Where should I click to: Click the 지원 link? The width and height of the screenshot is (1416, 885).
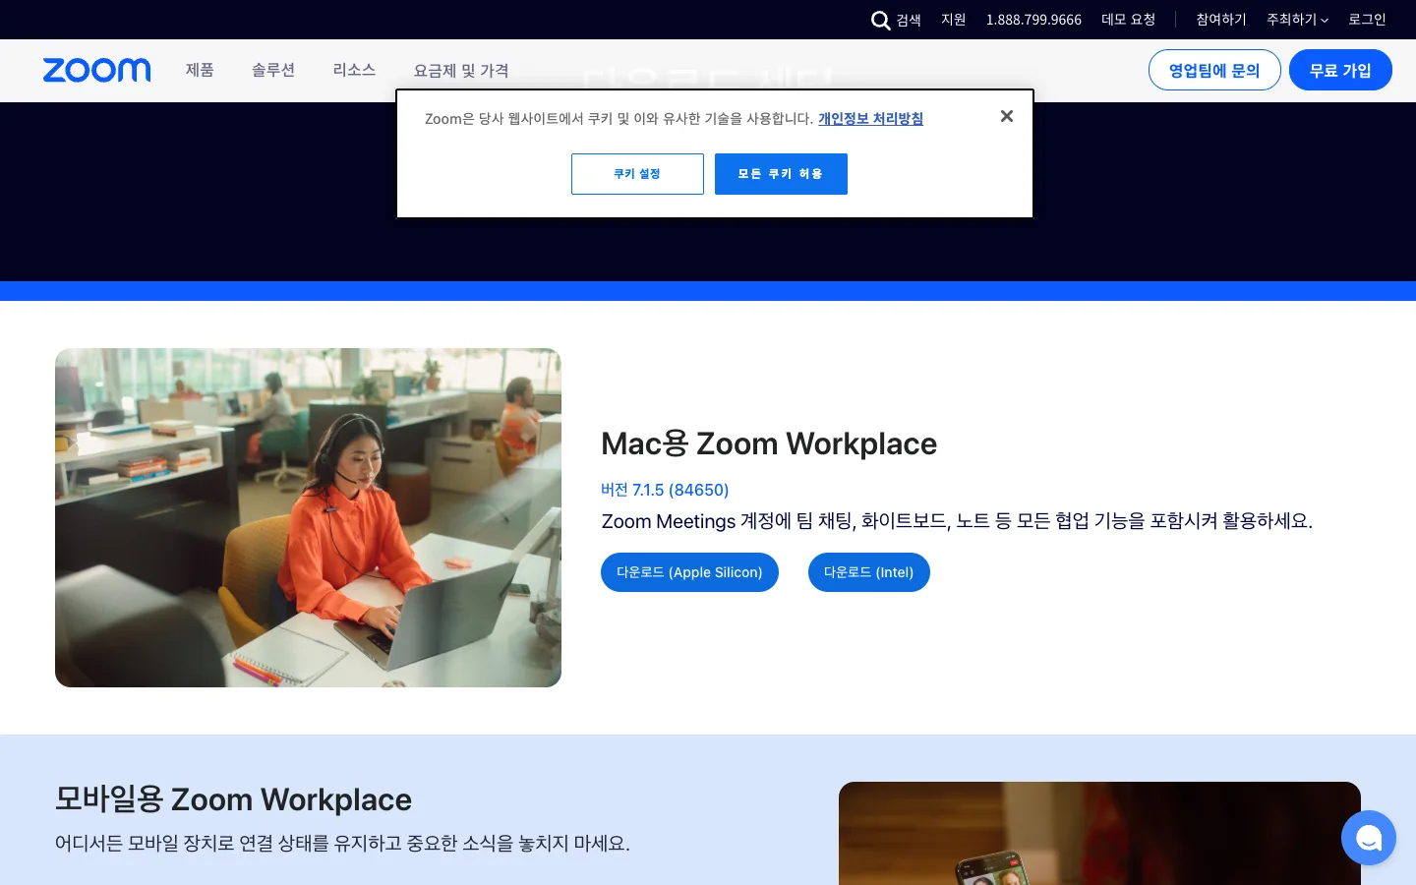pos(953,20)
